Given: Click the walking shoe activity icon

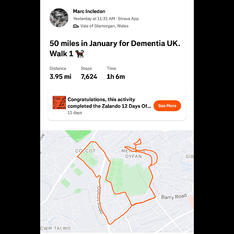Looking at the screenshot, I should point(76,26).
